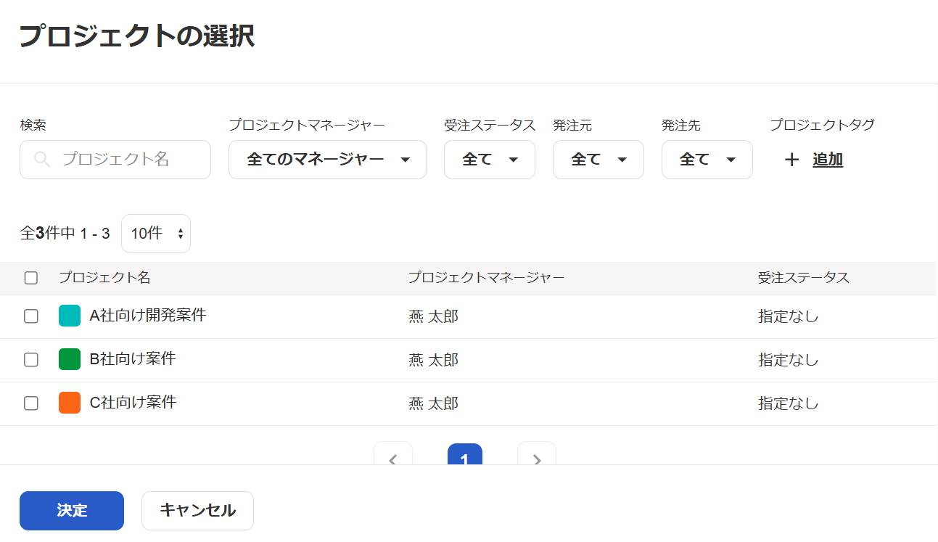Click the 全3件中 1 - 3 count text

tap(65, 234)
